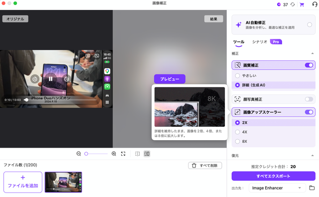Click the オリジナル label button
319x197 pixels.
coord(15,19)
